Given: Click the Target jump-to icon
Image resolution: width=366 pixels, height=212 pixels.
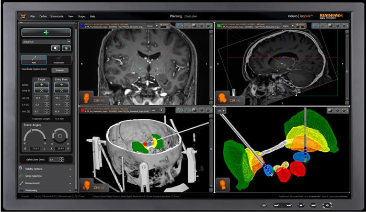Looking at the screenshot, I should pos(41,90).
